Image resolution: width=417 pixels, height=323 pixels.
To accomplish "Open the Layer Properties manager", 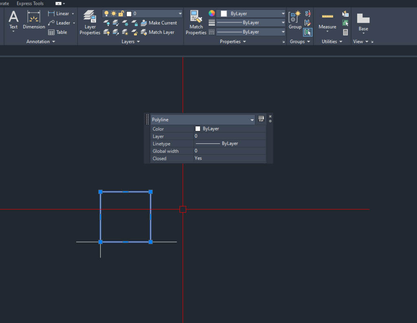I will click(90, 23).
